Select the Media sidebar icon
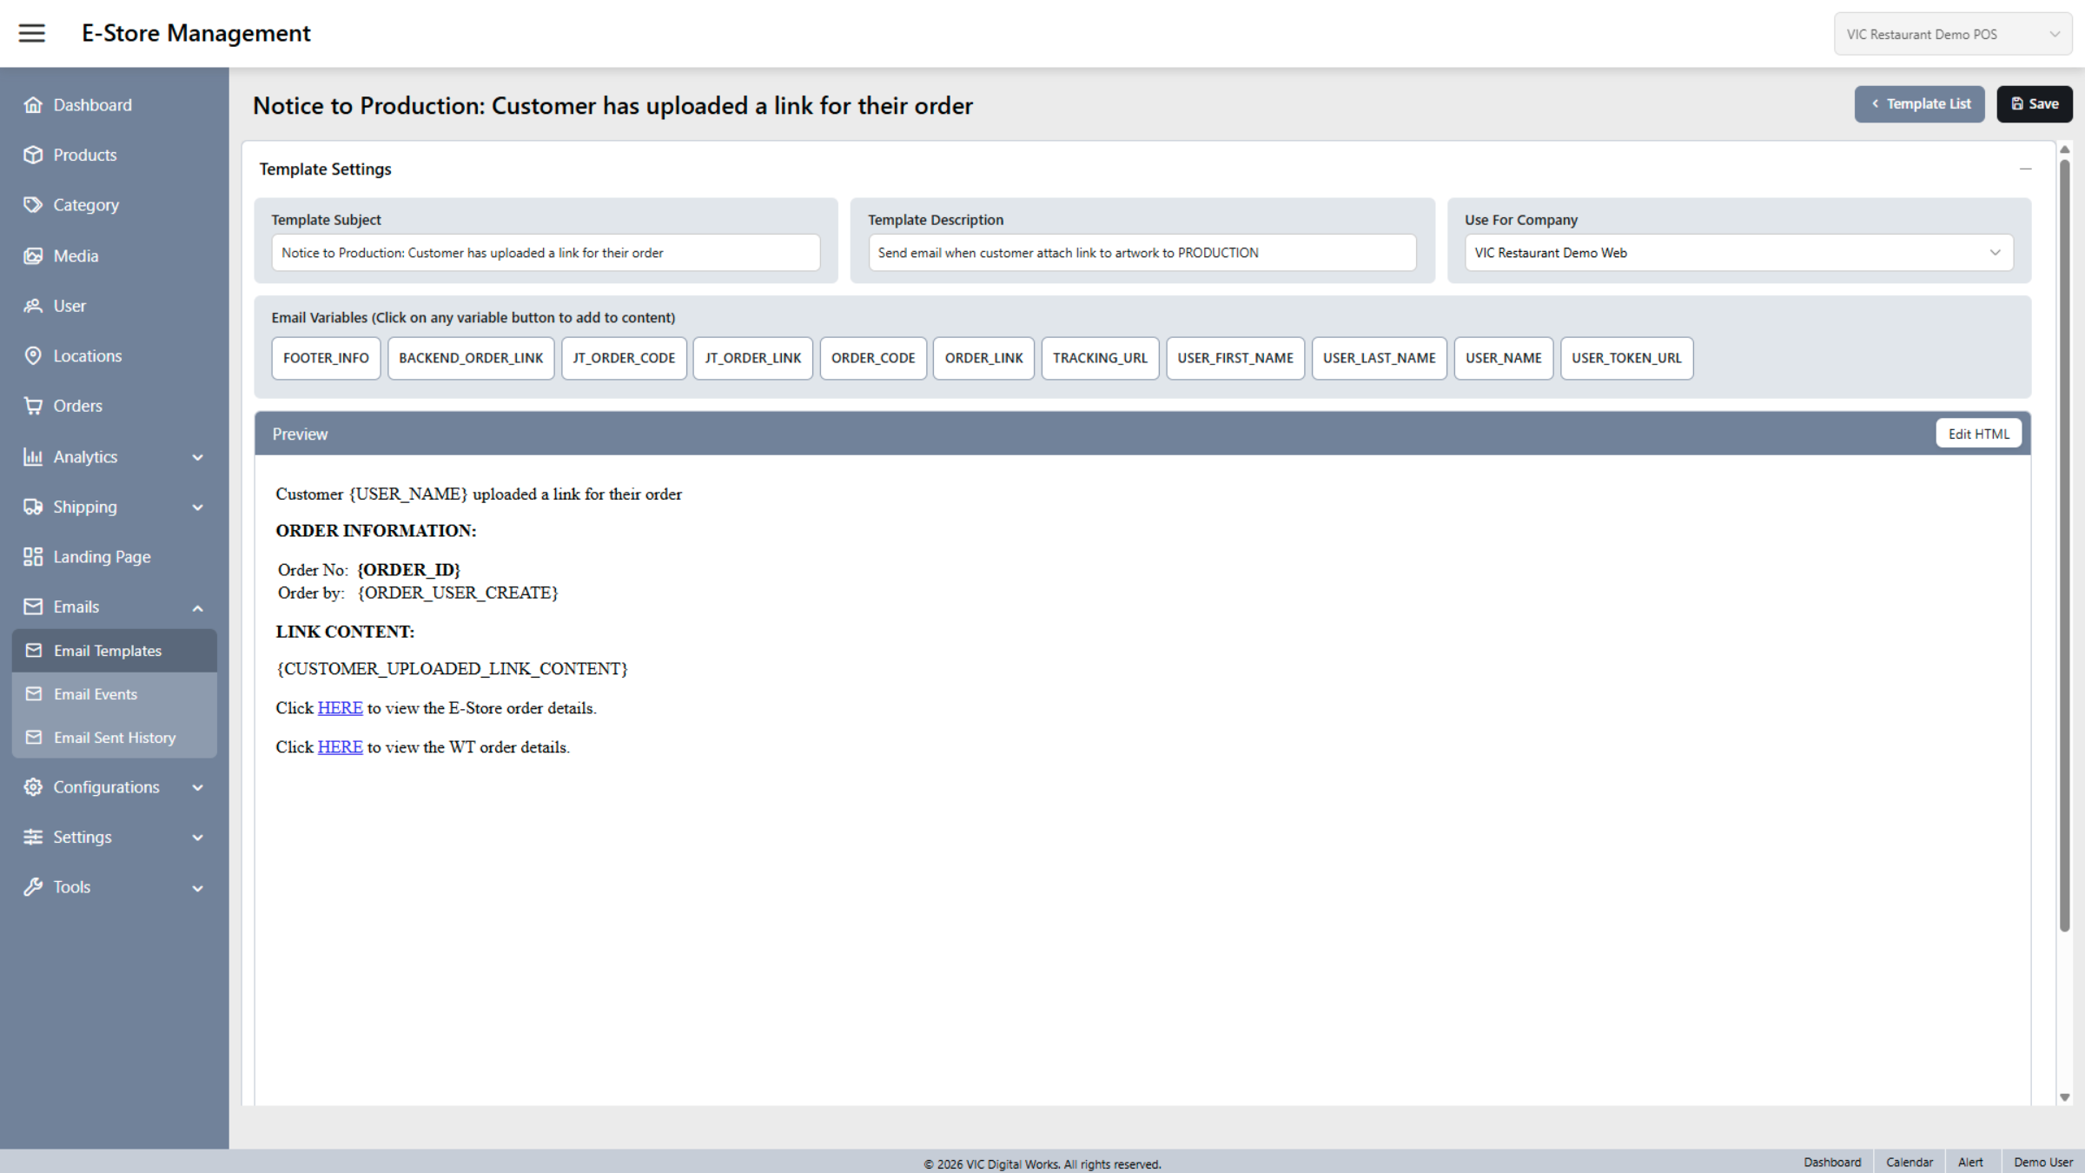This screenshot has width=2085, height=1173. [33, 255]
